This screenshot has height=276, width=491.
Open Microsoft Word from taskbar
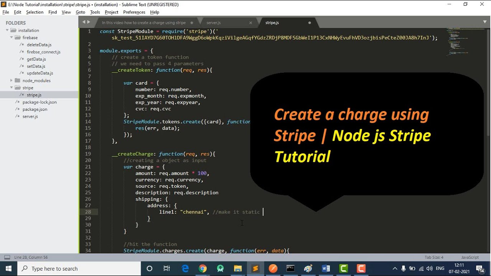click(x=326, y=268)
